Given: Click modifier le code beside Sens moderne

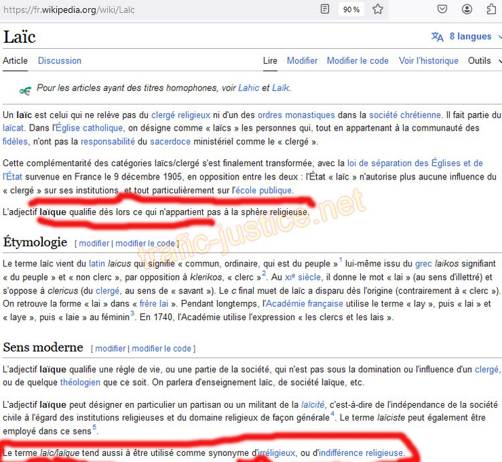Looking at the screenshot, I should [161, 348].
